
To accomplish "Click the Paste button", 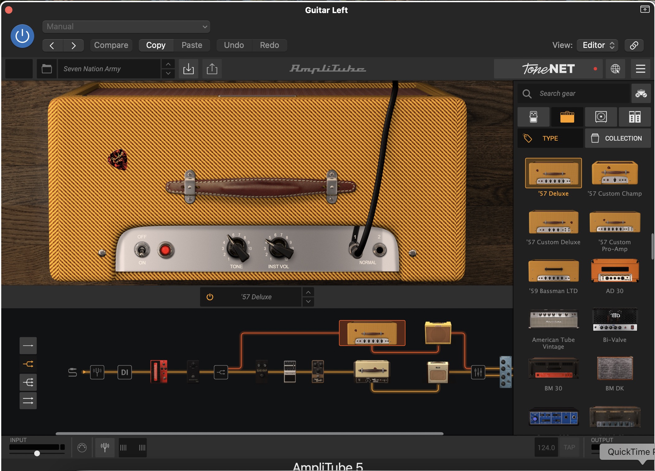I will 192,45.
